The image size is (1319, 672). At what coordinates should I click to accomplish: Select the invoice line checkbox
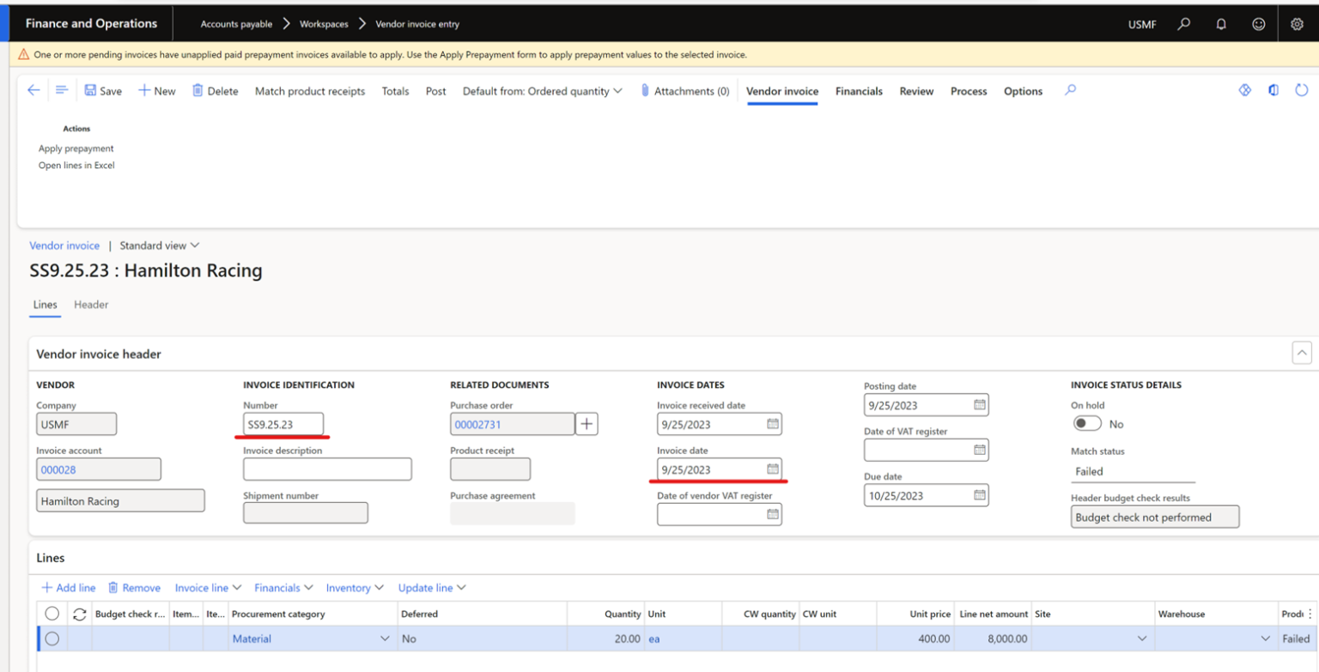[52, 638]
